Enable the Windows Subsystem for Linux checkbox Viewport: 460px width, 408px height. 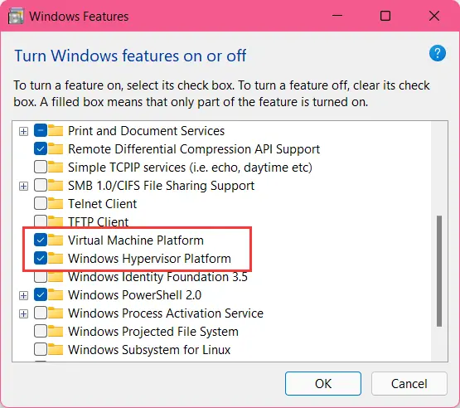pos(41,350)
